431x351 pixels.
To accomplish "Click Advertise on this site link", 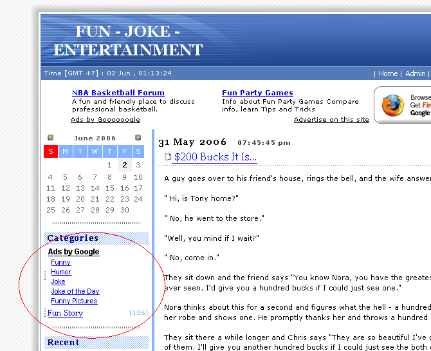I will click(331, 120).
